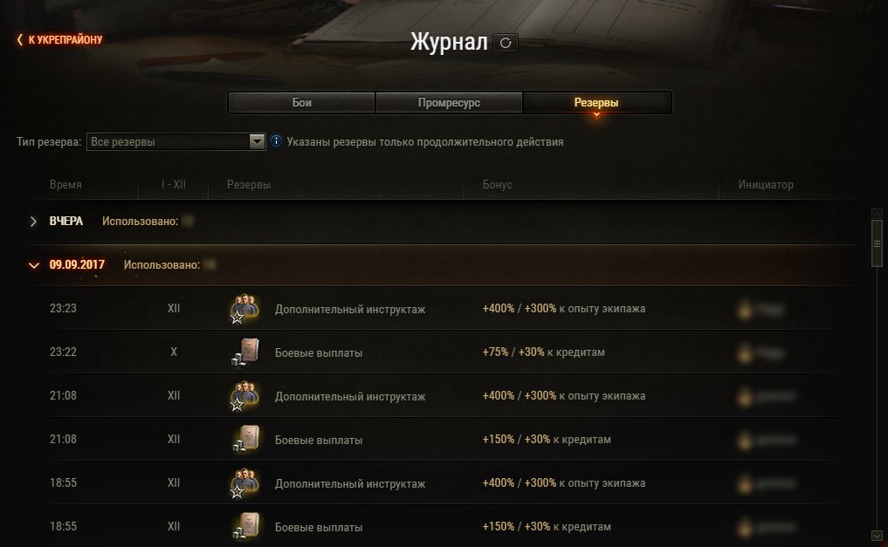888x547 pixels.
Task: Click the scrollbar up arrow
Action: (x=877, y=214)
